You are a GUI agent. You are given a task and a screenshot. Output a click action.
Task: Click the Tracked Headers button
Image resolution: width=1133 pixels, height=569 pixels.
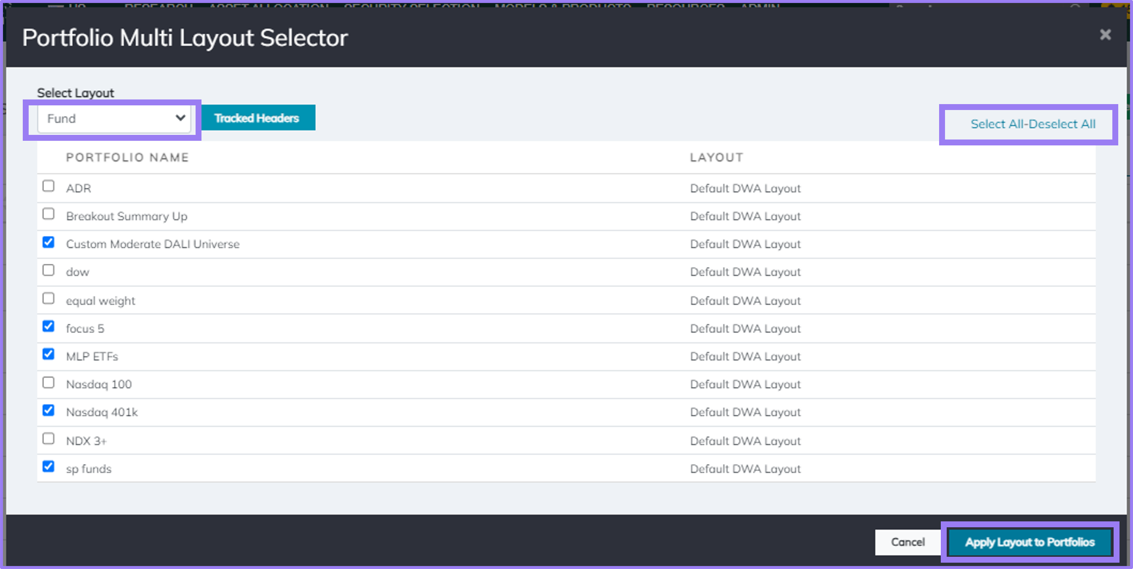257,118
